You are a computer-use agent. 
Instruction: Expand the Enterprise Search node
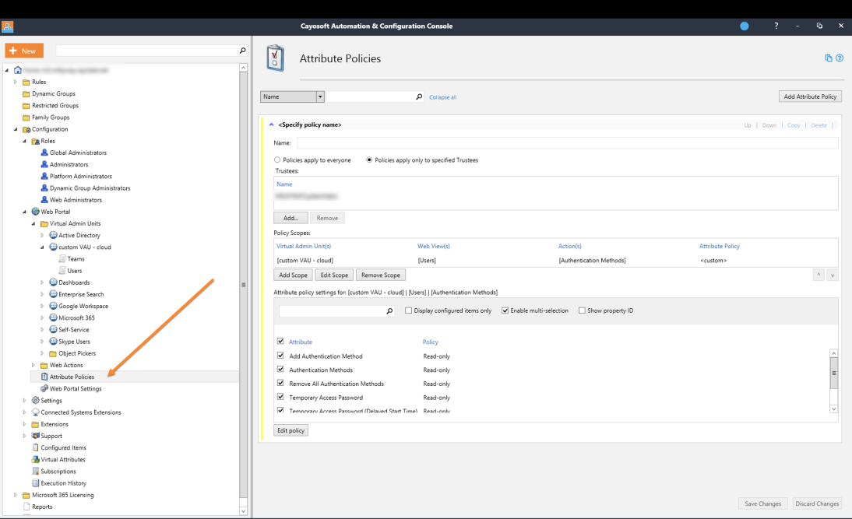coord(42,294)
